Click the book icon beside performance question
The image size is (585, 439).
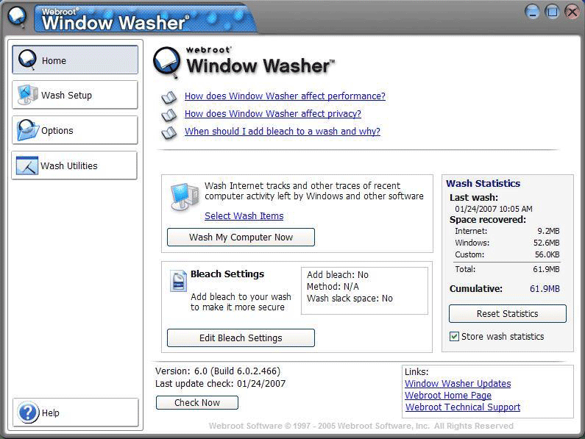(x=169, y=97)
